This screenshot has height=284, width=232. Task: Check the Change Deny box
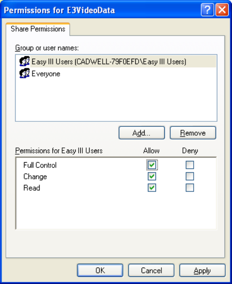(190, 176)
